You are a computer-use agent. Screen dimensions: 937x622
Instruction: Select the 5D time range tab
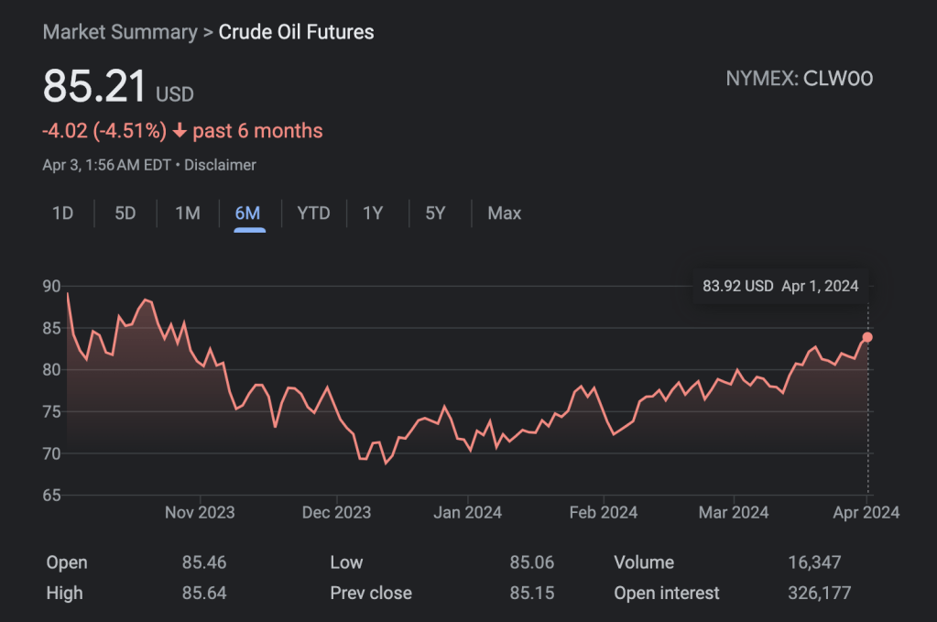(x=125, y=213)
